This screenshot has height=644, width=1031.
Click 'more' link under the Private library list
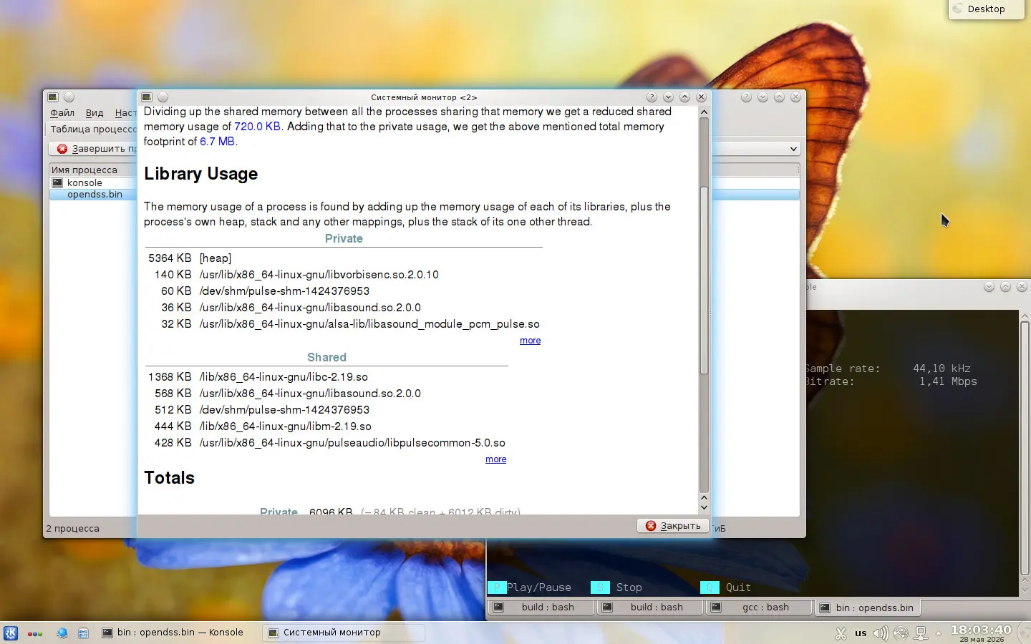point(530,341)
